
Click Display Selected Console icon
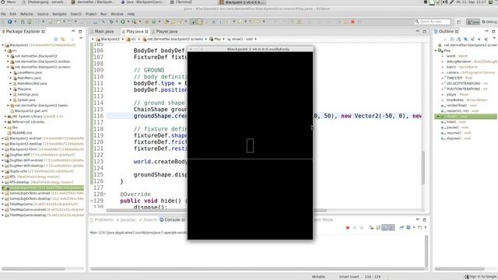(x=409, y=228)
